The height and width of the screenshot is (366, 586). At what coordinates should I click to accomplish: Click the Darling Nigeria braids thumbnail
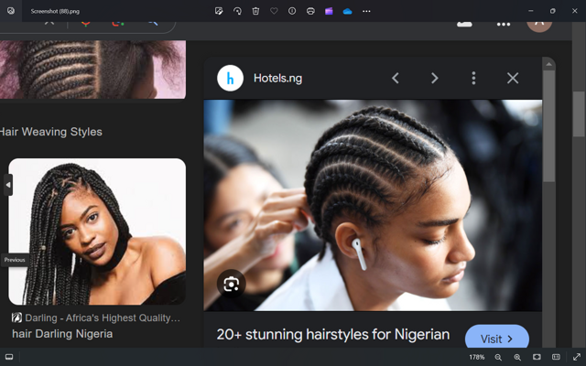(97, 231)
